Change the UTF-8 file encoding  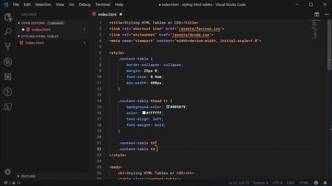tap(278, 183)
